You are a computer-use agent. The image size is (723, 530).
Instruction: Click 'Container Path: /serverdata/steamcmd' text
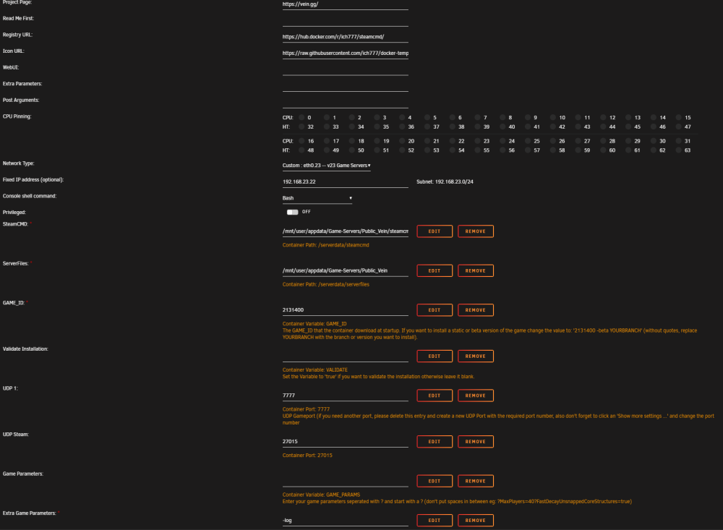click(x=325, y=245)
